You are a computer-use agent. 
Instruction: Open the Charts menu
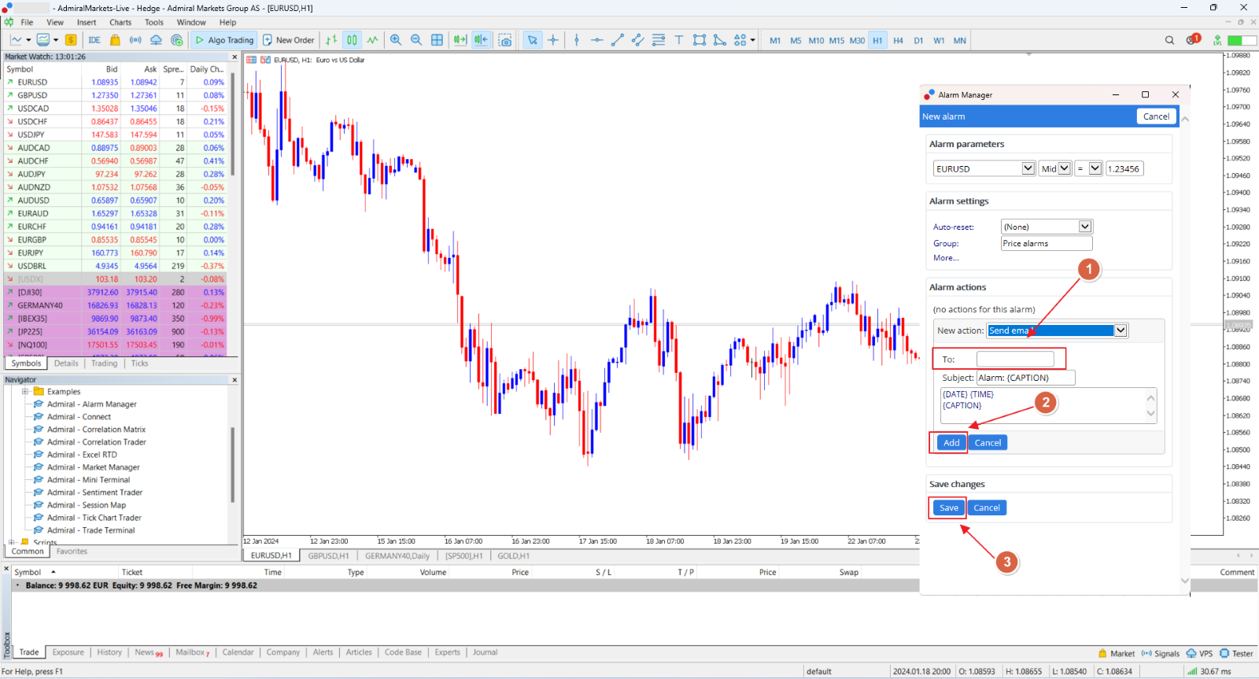120,22
